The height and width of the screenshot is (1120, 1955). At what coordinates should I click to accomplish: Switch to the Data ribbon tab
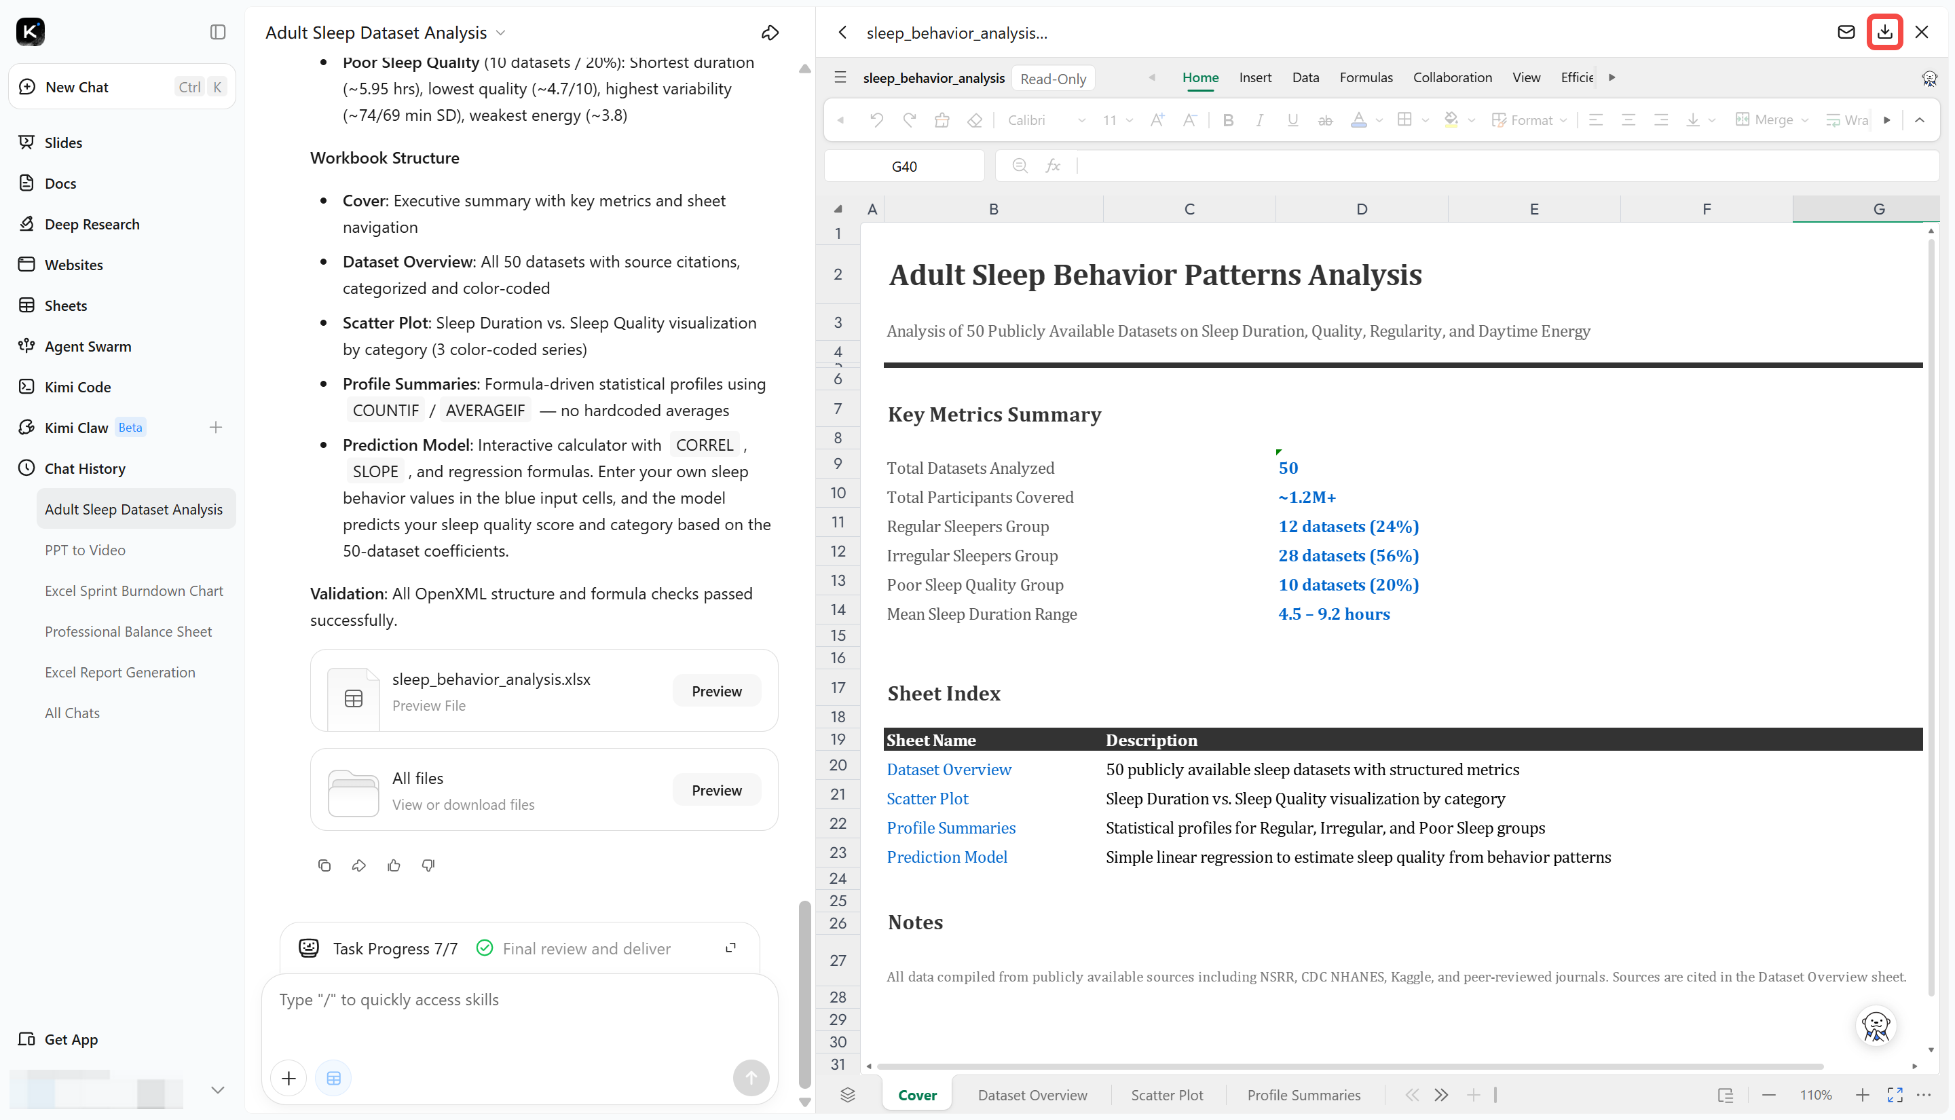(x=1305, y=77)
